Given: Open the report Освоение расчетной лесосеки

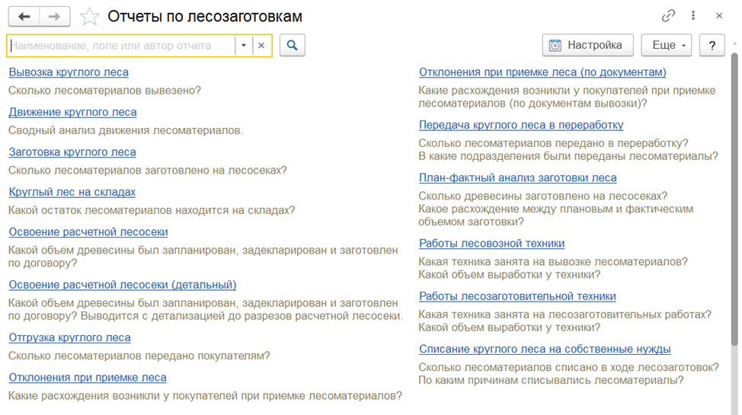Looking at the screenshot, I should (88, 232).
